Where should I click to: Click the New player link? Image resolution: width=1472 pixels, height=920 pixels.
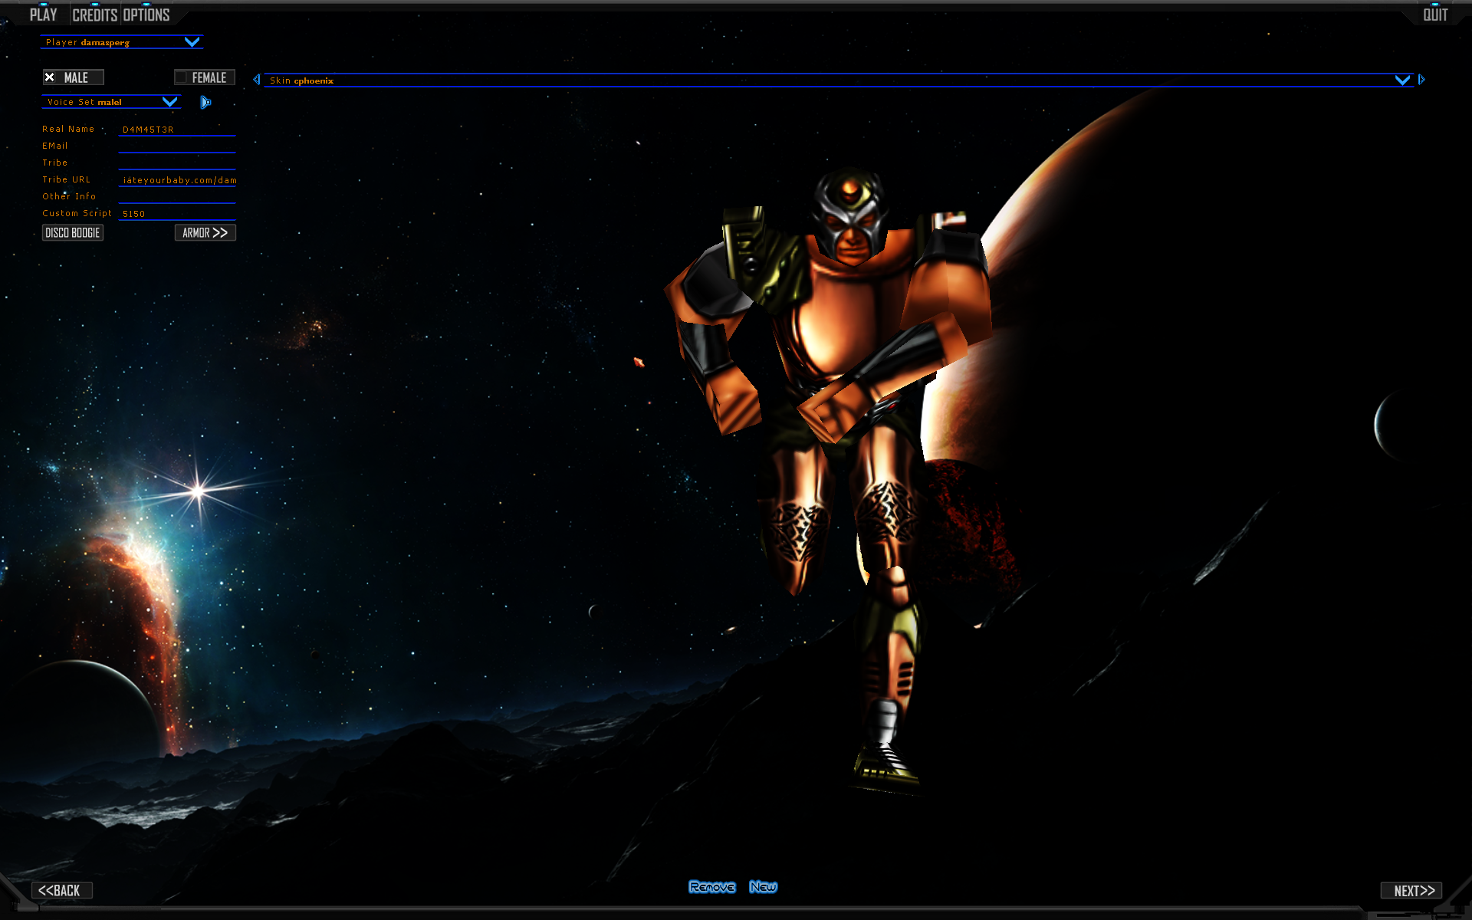pos(763,887)
